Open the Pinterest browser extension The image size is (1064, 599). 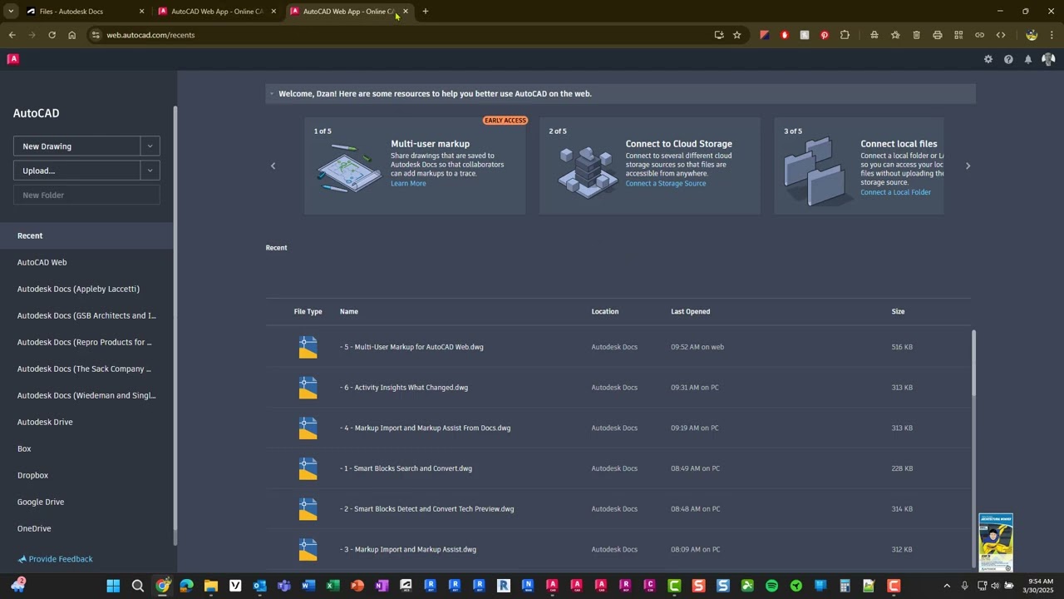825,35
